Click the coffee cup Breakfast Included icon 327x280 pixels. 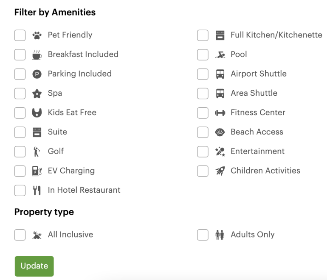point(37,55)
